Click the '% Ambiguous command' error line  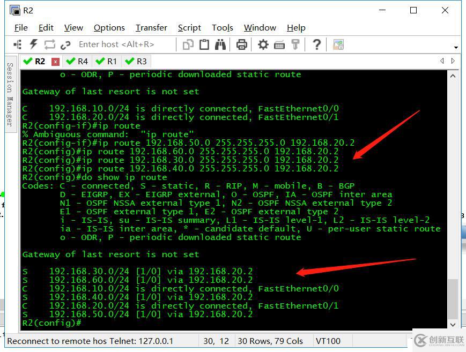point(108,134)
